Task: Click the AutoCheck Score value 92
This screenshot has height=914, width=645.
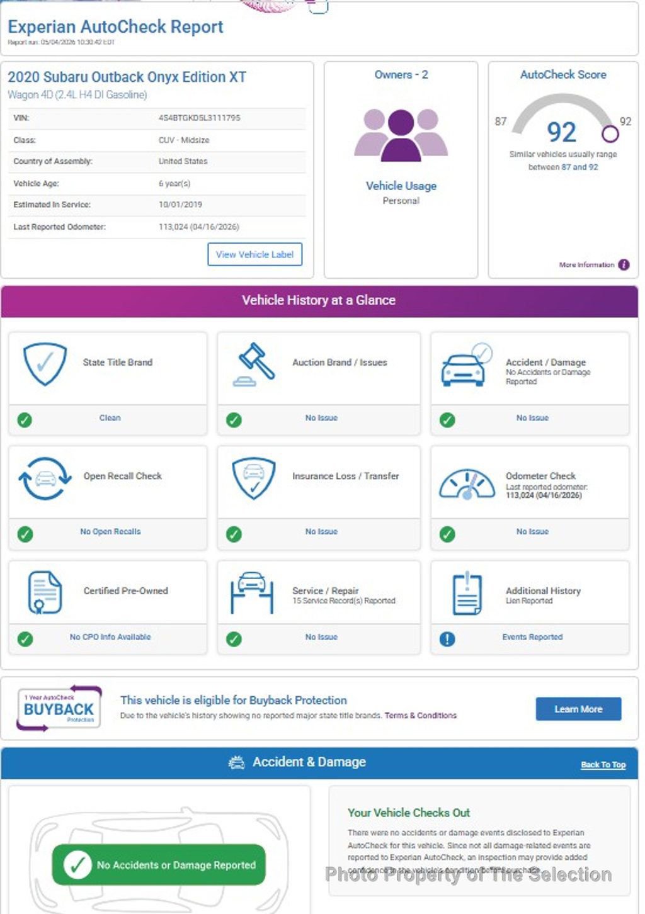Action: (x=561, y=132)
